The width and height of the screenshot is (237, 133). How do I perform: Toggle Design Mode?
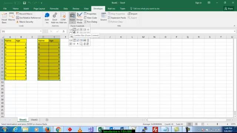pyautogui.click(x=80, y=18)
